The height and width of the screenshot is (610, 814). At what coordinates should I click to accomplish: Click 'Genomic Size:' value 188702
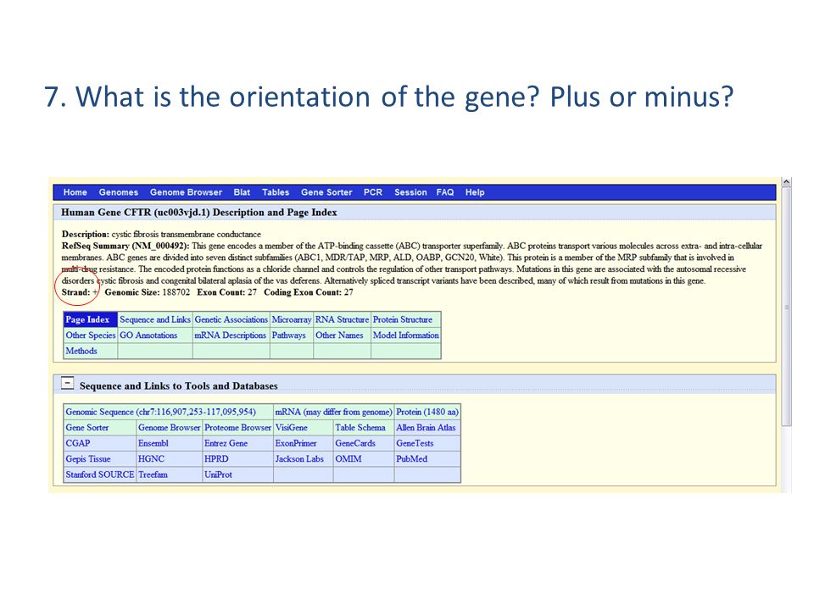point(176,292)
